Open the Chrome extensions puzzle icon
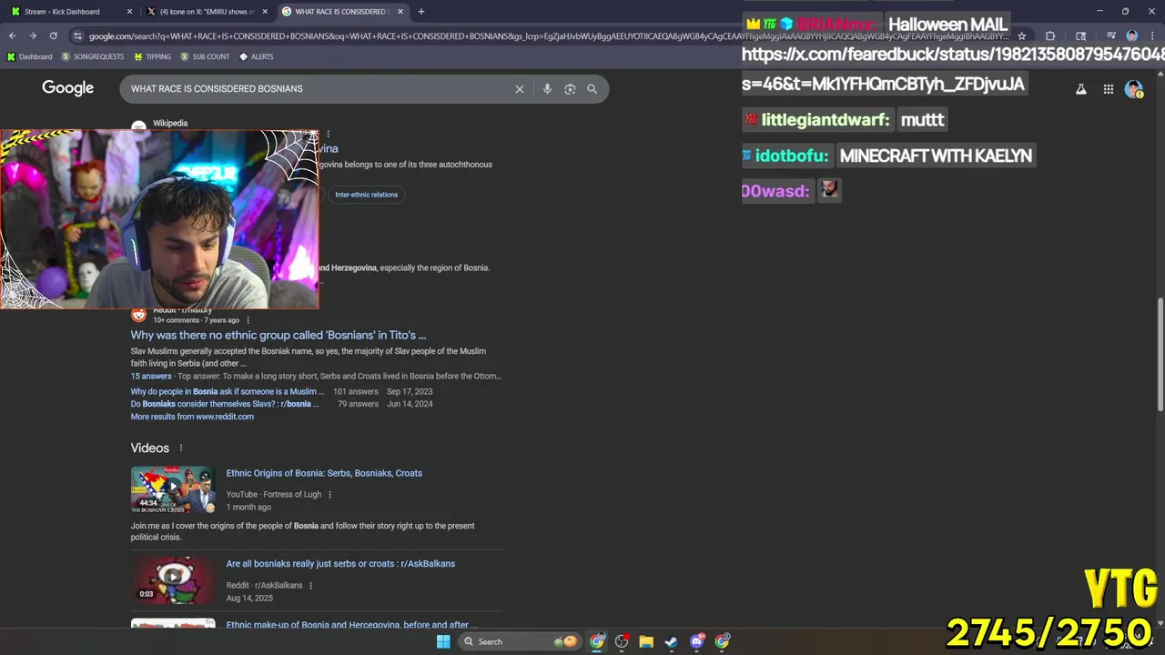This screenshot has width=1165, height=655. (1049, 35)
